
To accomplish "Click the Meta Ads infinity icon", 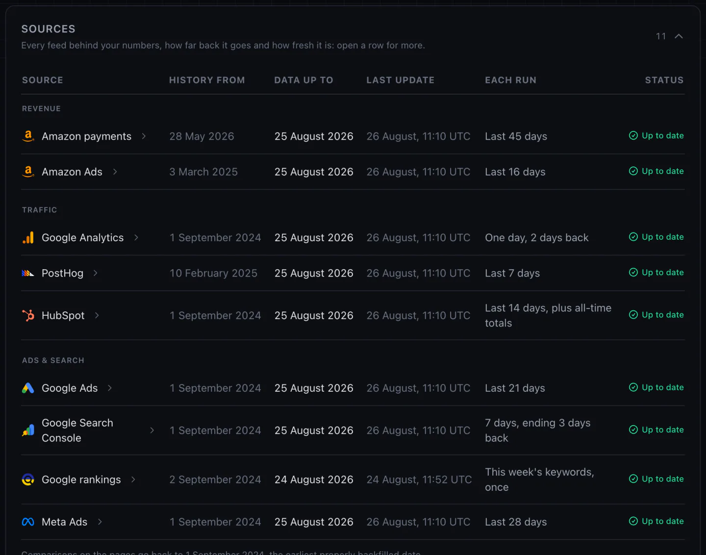I will point(28,522).
